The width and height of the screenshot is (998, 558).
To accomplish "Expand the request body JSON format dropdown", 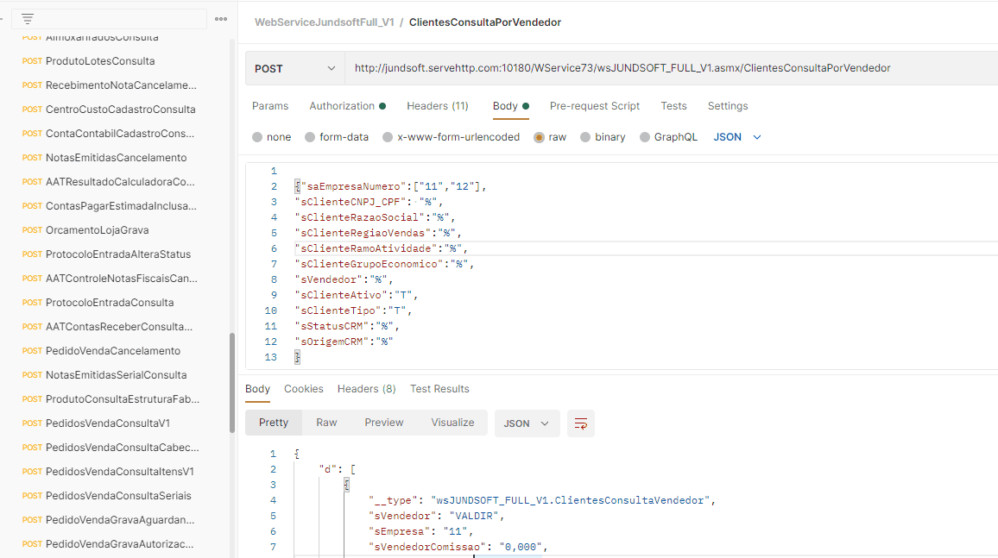I will (737, 137).
